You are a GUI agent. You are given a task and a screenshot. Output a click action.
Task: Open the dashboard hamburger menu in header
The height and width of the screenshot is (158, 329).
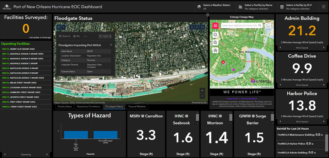[324, 7]
